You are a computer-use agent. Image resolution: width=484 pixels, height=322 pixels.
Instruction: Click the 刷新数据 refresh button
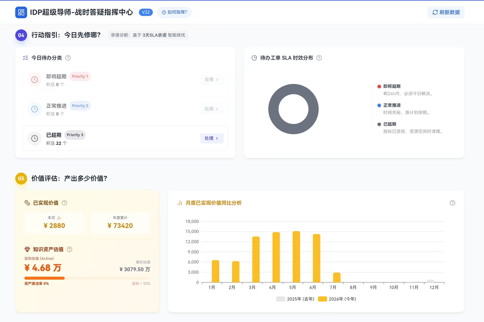click(x=446, y=12)
